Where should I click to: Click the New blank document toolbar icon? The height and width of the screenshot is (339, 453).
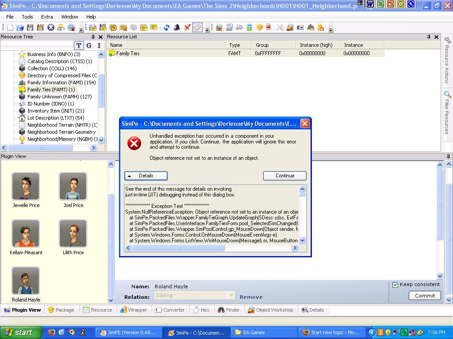(10, 28)
